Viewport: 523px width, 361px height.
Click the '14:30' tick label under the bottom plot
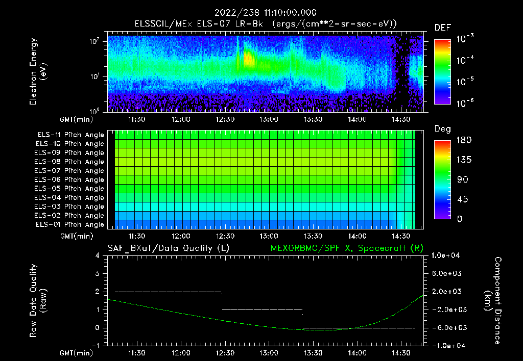click(x=401, y=353)
